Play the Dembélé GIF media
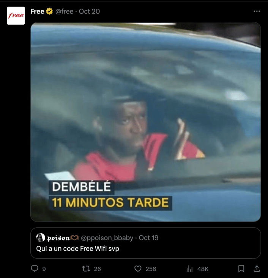Screen dimensions: 268x278 [x=145, y=122]
